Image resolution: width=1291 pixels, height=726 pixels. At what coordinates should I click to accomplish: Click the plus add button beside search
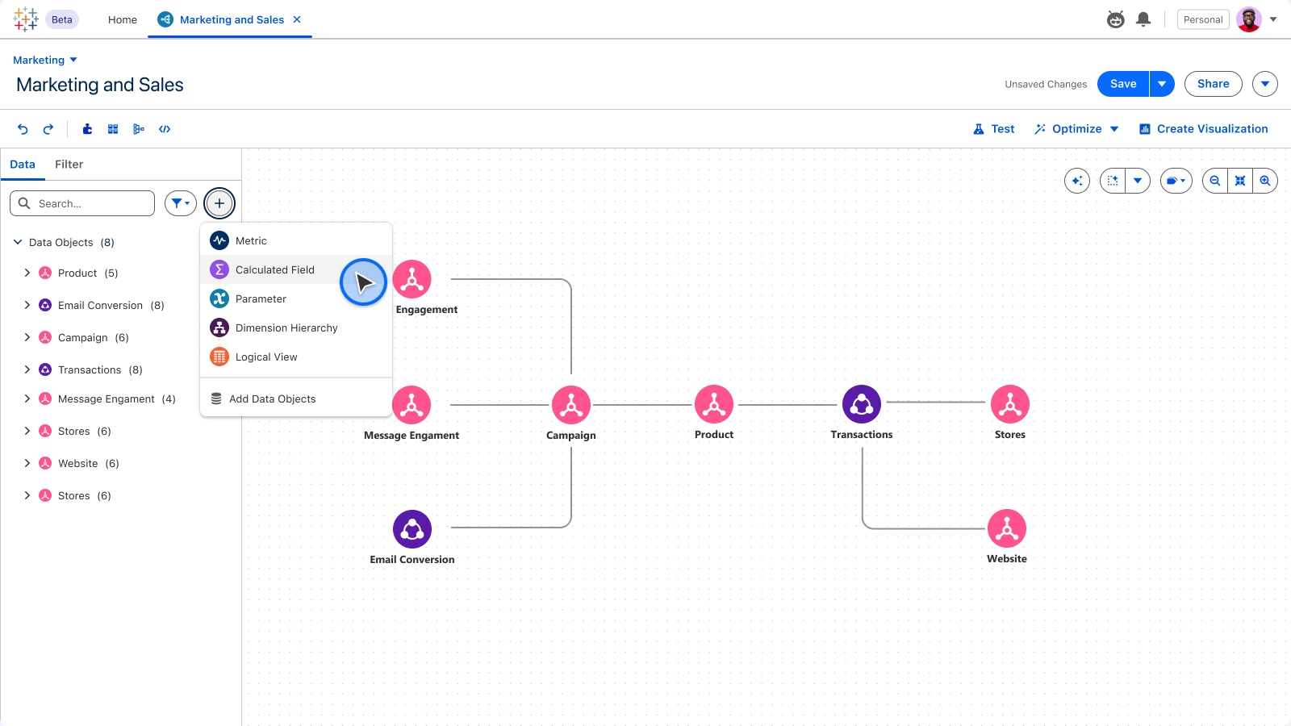219,203
